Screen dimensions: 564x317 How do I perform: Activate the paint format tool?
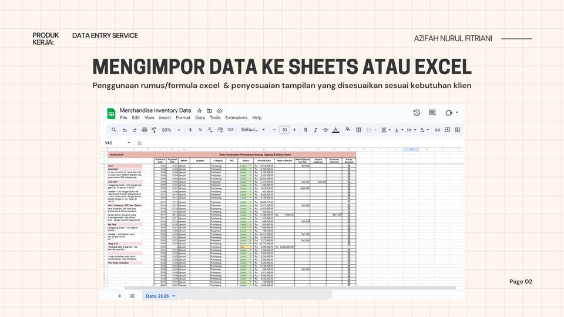(154, 130)
